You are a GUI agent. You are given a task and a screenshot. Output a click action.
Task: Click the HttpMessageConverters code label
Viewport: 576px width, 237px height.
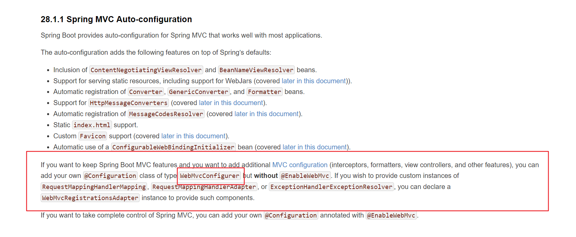point(129,103)
